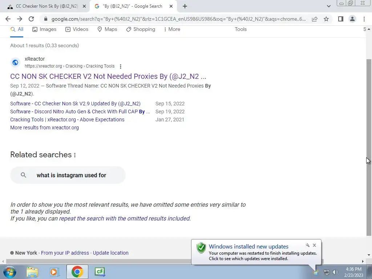The height and width of the screenshot is (279, 372).
Task: Open Discord Nitro Auto Gen & Check link
Action: click(x=80, y=112)
